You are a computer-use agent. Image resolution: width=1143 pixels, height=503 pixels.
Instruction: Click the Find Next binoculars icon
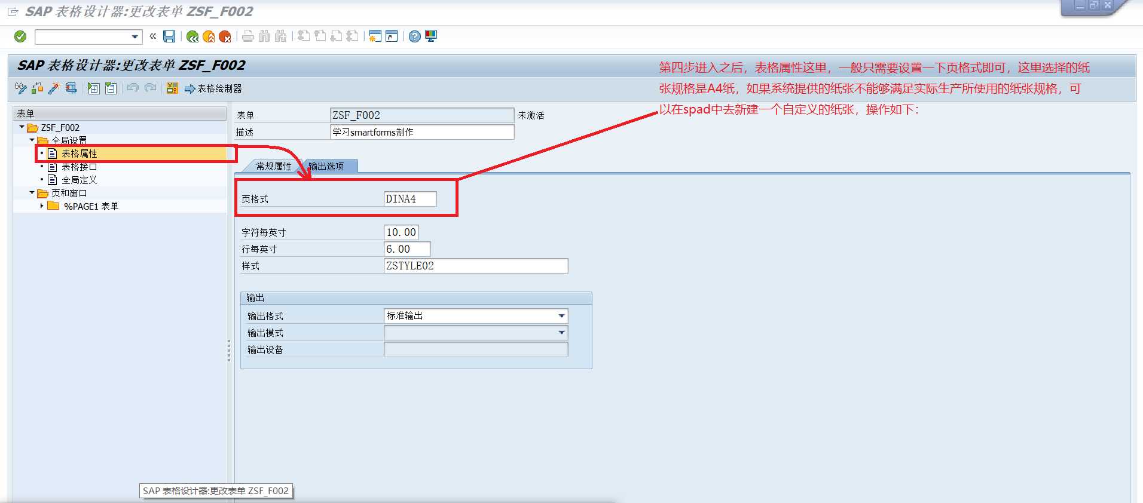[280, 36]
